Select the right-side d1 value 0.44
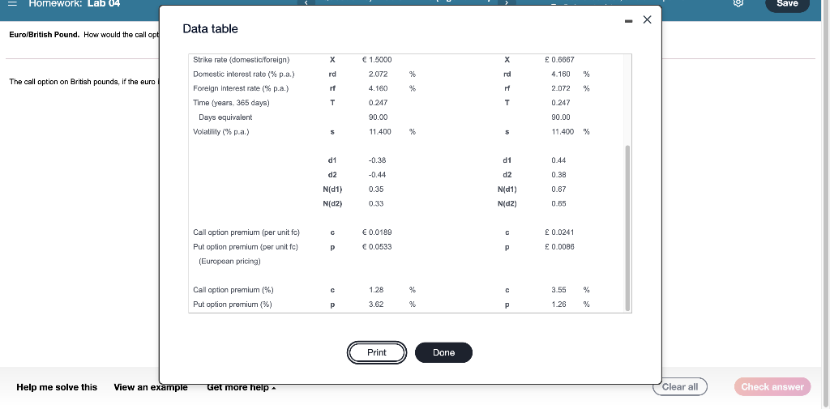 click(x=558, y=160)
